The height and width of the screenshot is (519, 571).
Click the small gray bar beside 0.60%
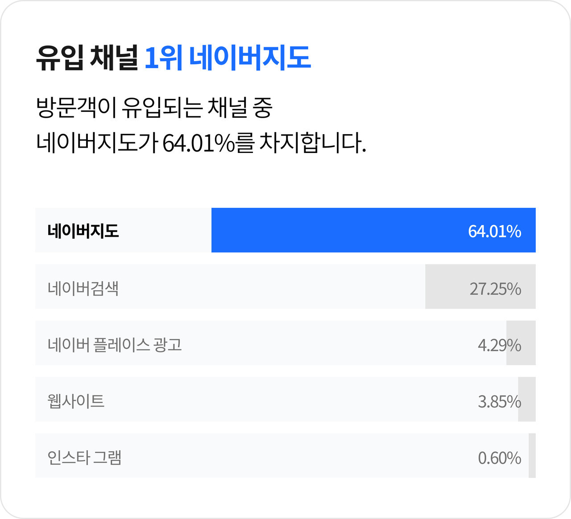pyautogui.click(x=532, y=456)
